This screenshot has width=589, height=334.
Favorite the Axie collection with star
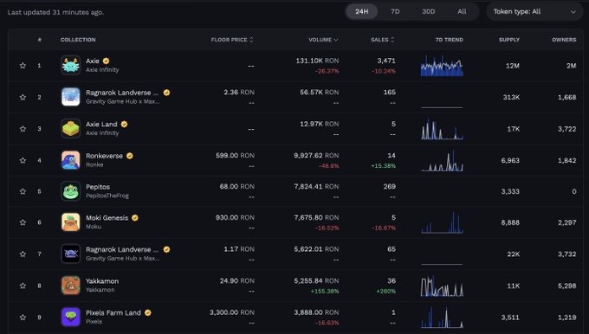coord(23,66)
